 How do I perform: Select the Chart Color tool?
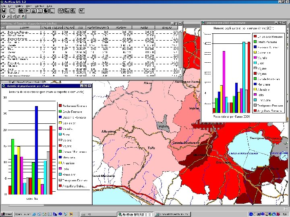click(23, 16)
